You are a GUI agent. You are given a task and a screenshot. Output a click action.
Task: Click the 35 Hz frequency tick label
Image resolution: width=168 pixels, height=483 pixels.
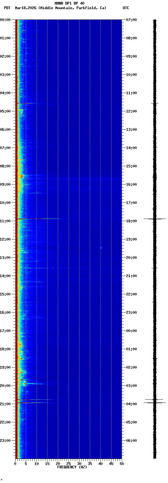click(90, 464)
